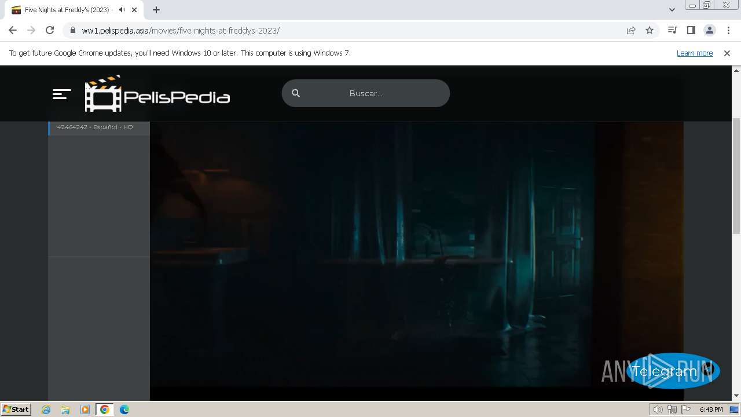The width and height of the screenshot is (741, 417).
Task: Open Windows Media Player from taskbar
Action: tap(85, 409)
